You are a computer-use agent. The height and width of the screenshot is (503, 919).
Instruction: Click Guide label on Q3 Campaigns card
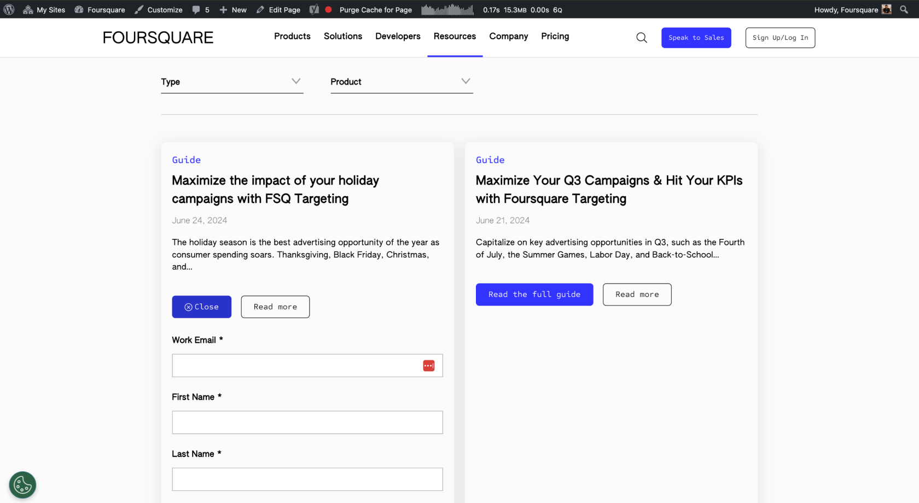click(490, 160)
